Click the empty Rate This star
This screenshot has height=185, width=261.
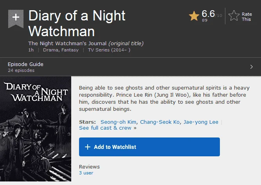(x=234, y=16)
